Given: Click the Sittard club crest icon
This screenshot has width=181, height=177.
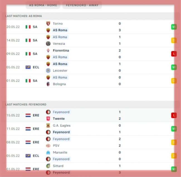Looking at the screenshot, I should click(48, 166).
